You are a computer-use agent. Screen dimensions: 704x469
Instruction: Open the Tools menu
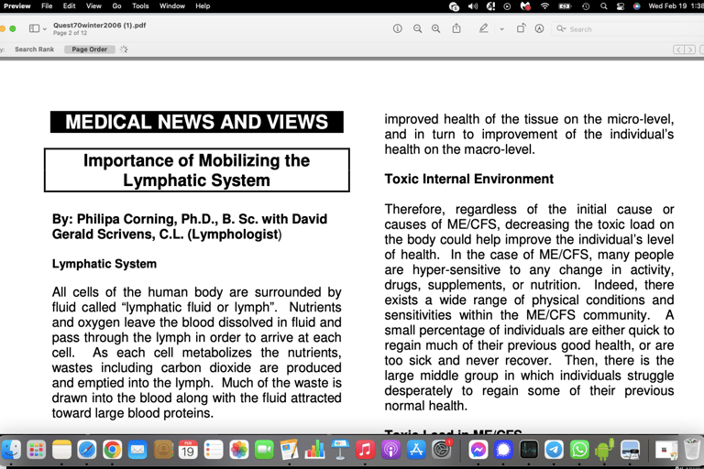(x=140, y=5)
